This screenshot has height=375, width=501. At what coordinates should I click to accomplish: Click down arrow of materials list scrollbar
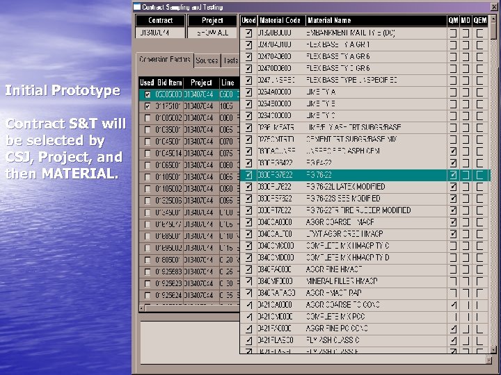point(493,349)
